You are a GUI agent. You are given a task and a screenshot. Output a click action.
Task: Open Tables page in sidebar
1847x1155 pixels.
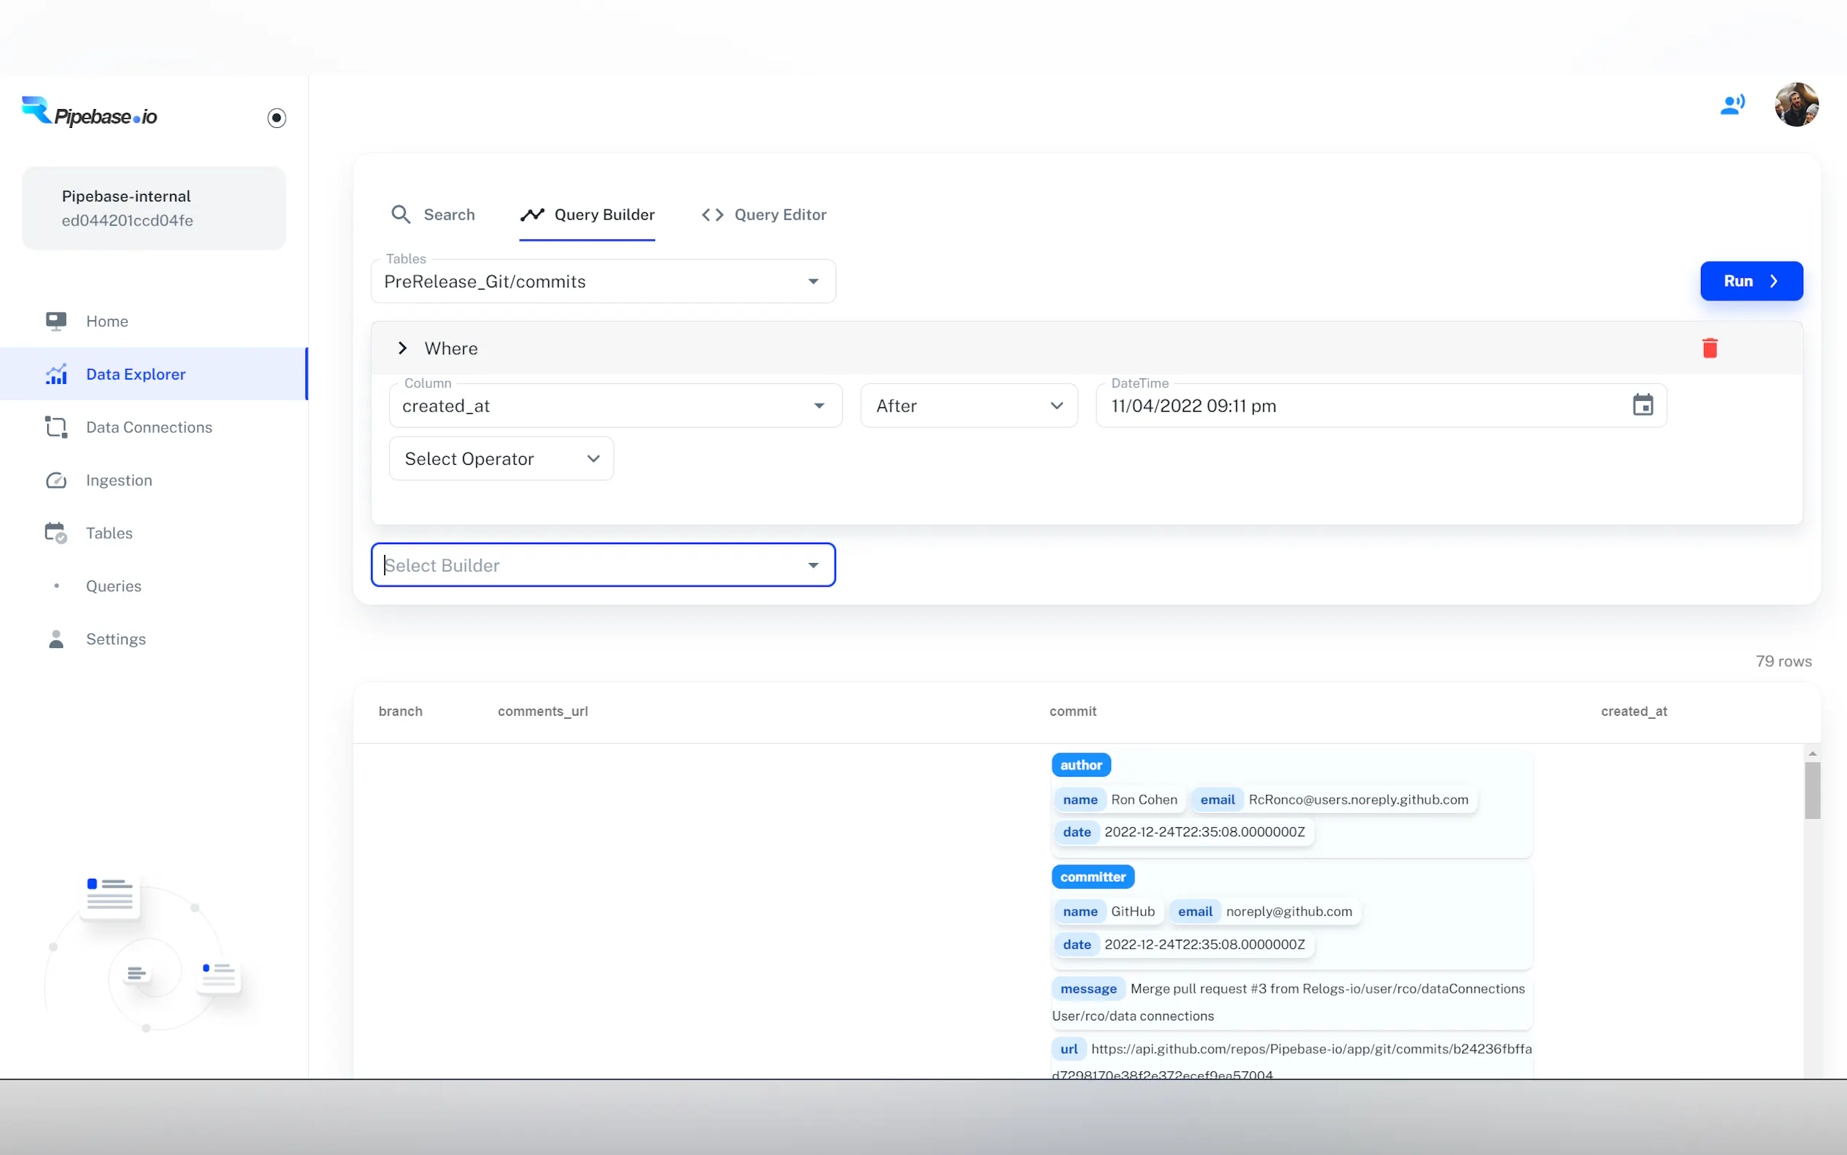pos(108,533)
